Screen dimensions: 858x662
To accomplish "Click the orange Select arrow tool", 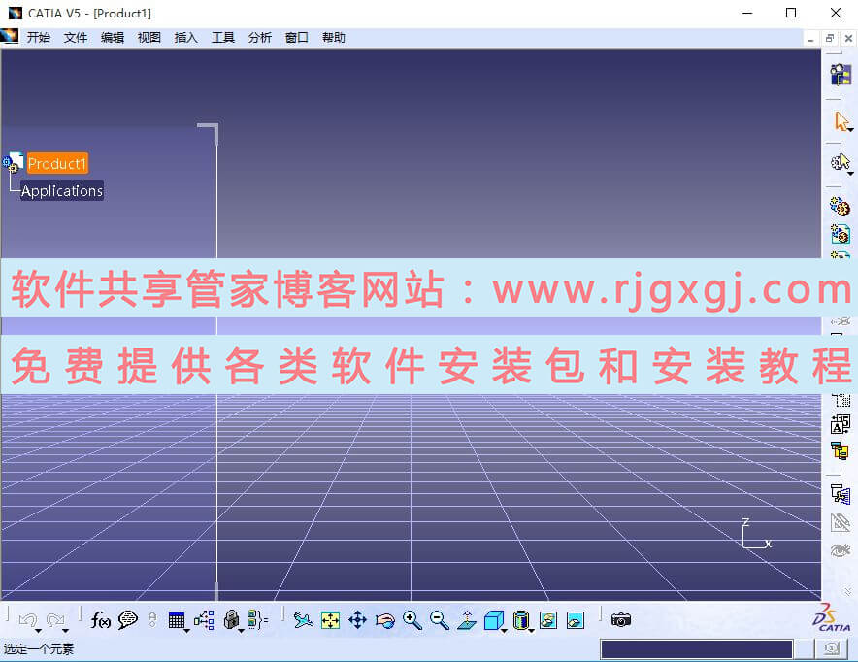I will [x=841, y=120].
